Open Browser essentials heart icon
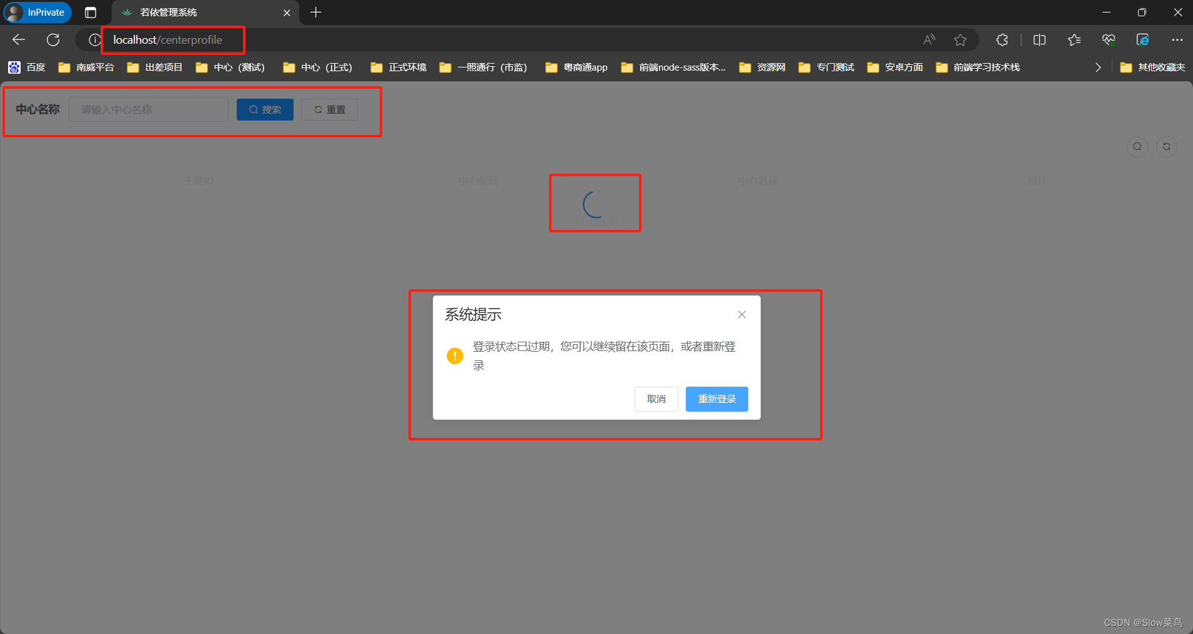1193x634 pixels. pos(1109,40)
